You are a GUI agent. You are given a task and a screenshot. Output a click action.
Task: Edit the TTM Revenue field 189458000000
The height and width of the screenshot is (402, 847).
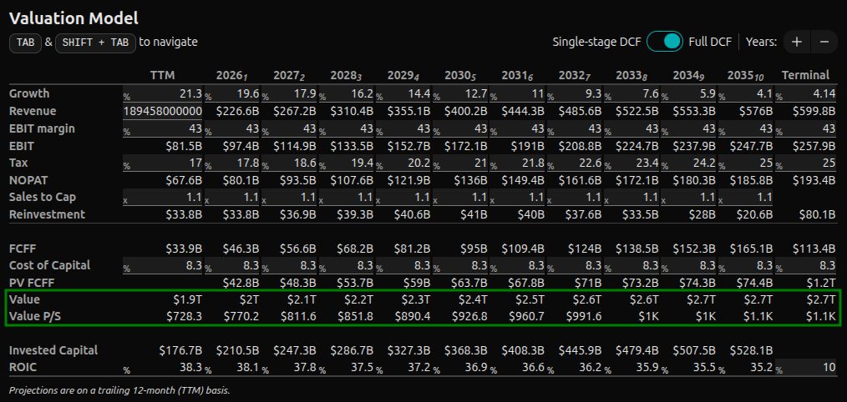click(x=163, y=111)
